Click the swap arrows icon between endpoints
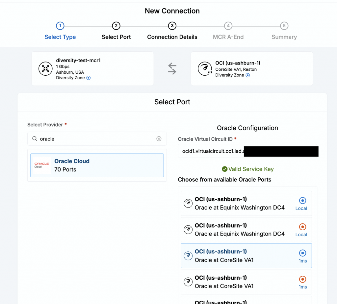The image size is (337, 304). [172, 69]
